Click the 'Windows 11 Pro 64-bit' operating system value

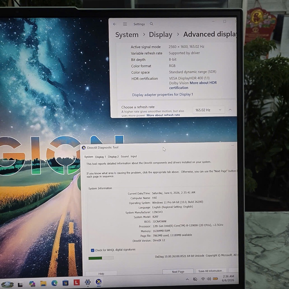pyautogui.click(x=177, y=202)
